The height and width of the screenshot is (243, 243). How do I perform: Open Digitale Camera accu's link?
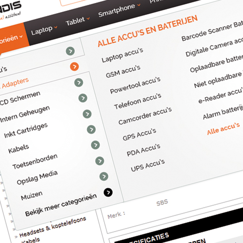click(214, 48)
